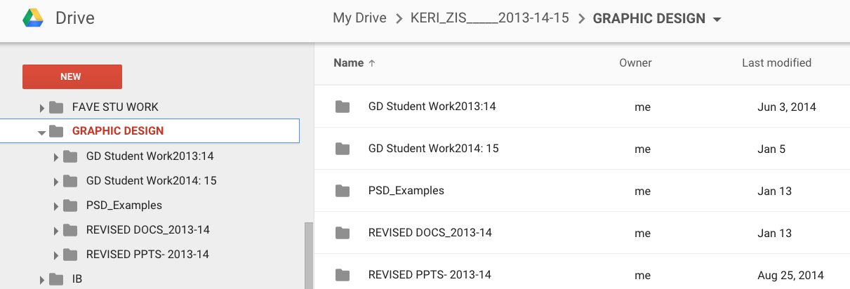
Task: Collapse the GRAPHIC DESIGN sidebar folder
Action: point(41,131)
